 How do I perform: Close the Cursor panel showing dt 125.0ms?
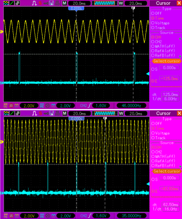coord(179,3)
